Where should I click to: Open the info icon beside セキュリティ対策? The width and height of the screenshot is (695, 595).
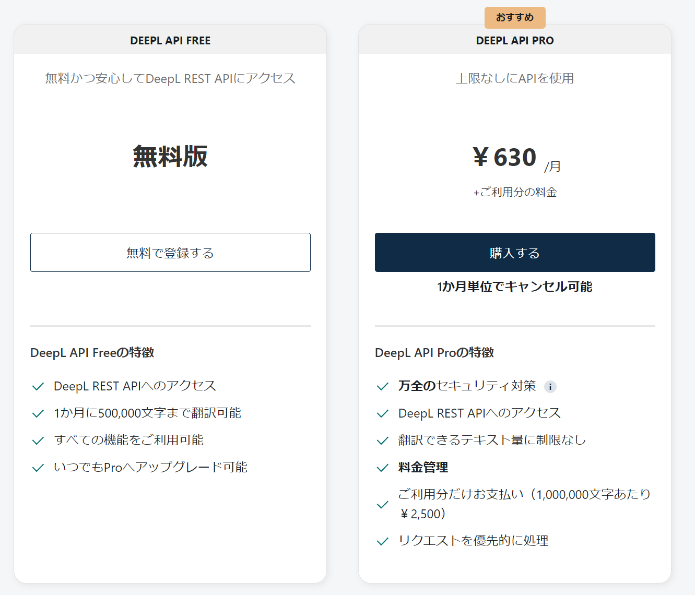(550, 387)
